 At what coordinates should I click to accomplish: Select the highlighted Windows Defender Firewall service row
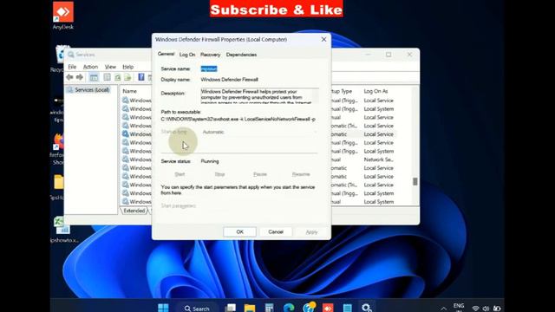(137, 134)
